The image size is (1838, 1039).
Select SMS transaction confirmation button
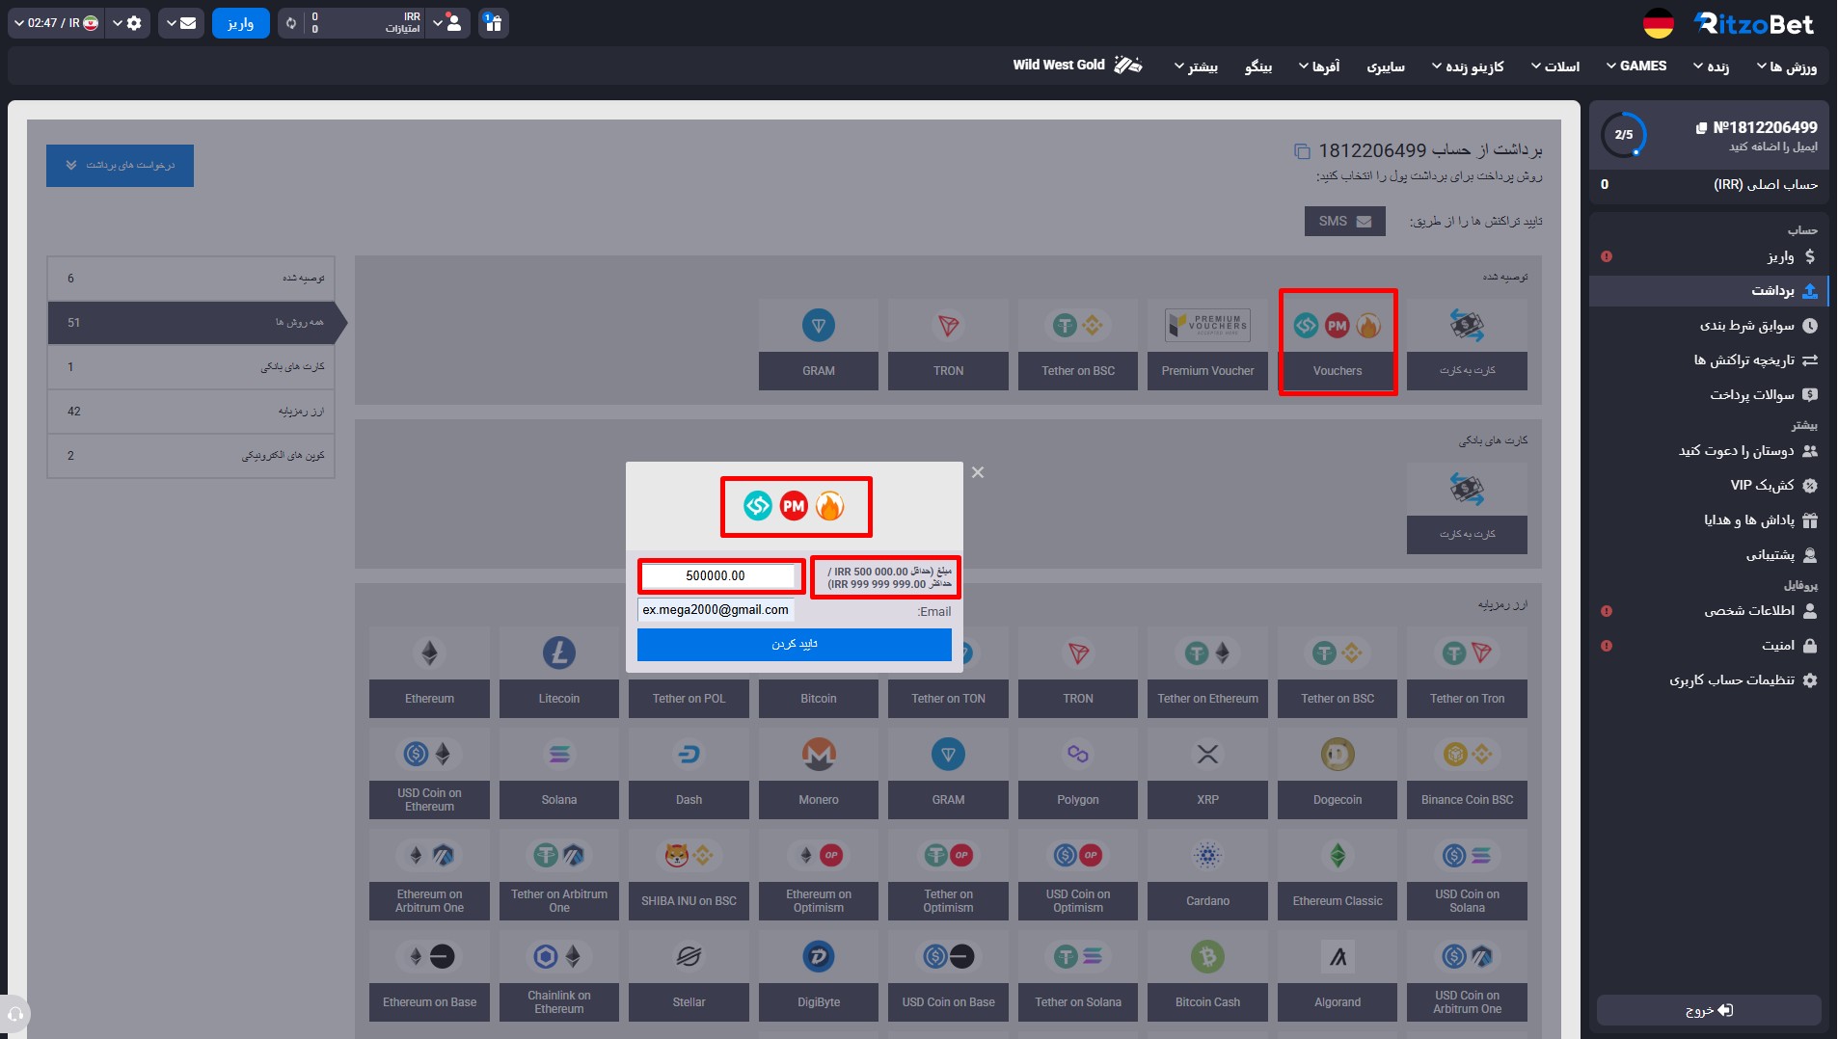pyautogui.click(x=1345, y=222)
